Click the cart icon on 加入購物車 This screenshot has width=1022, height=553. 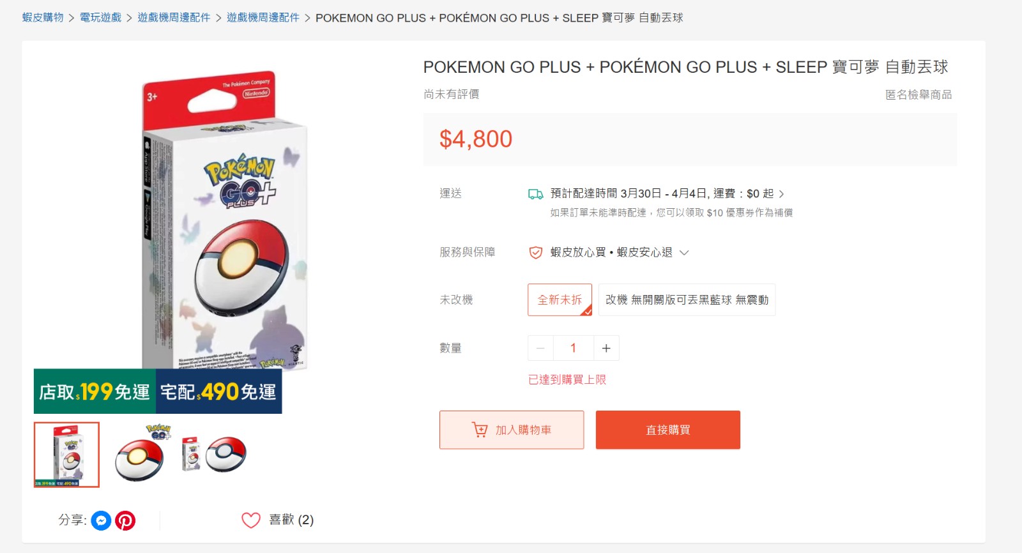pyautogui.click(x=480, y=430)
